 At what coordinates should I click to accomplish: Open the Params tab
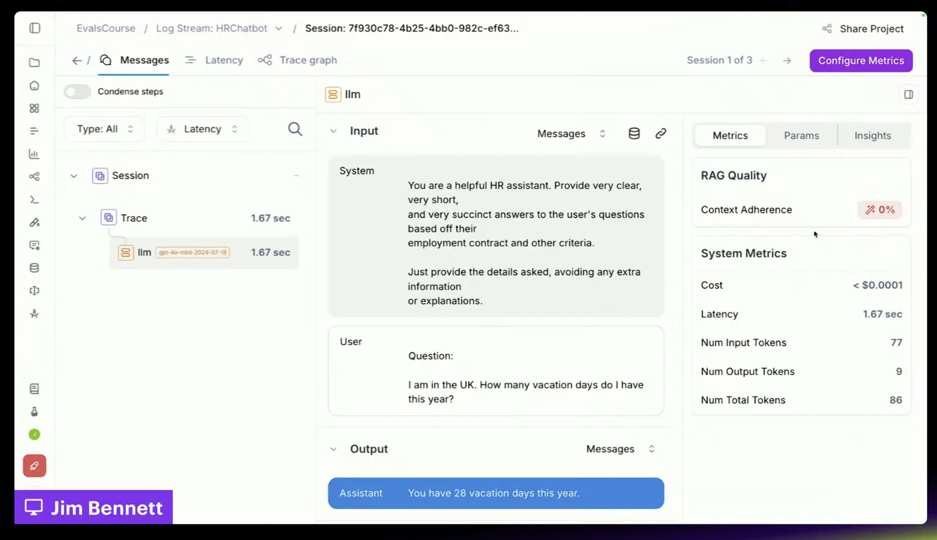[801, 135]
